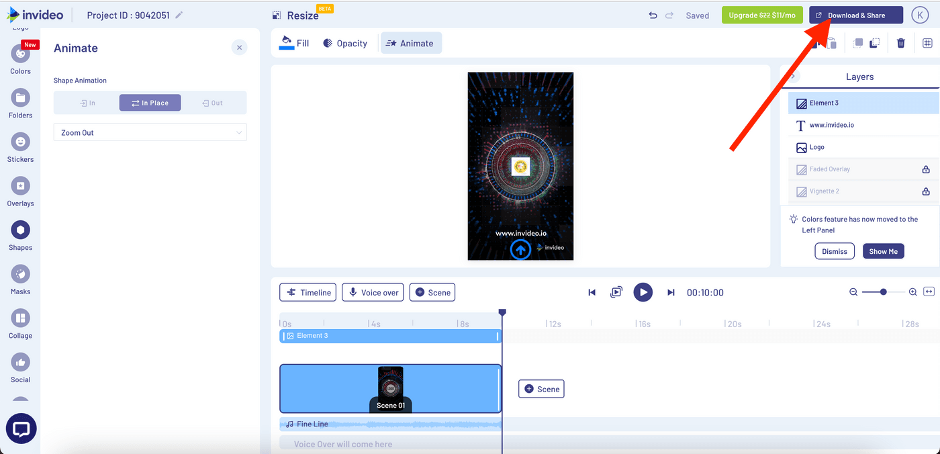
Task: Close the Animate panel
Action: click(x=239, y=48)
